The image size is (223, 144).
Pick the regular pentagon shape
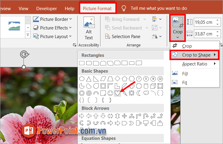(125, 79)
